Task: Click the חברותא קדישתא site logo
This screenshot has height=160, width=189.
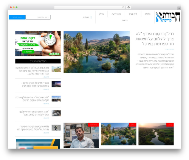Action: (168, 17)
